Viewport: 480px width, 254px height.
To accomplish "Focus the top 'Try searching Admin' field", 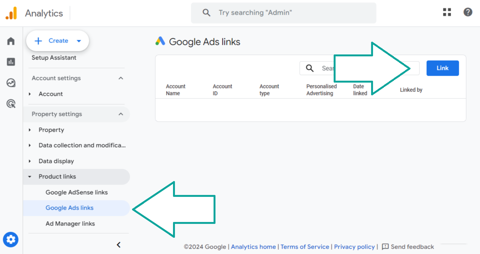I will [283, 13].
